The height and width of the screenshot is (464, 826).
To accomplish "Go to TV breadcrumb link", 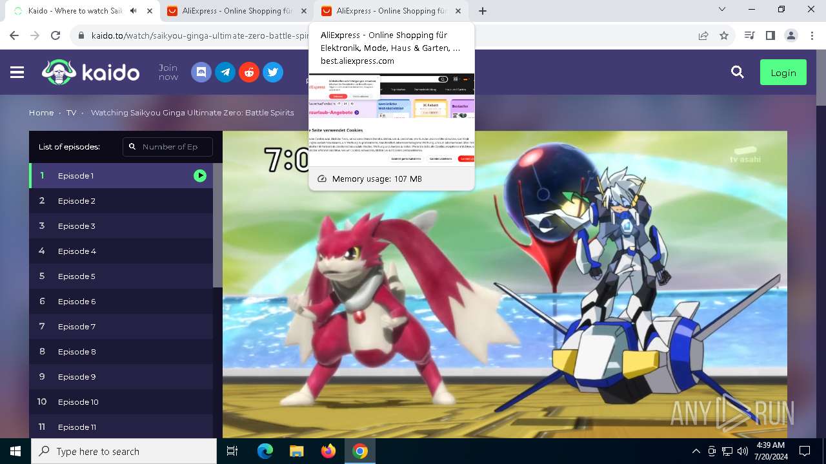I will [71, 113].
